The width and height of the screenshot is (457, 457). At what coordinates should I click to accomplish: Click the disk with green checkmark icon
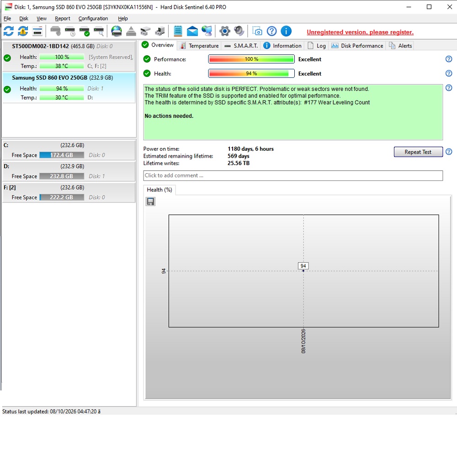point(85,31)
